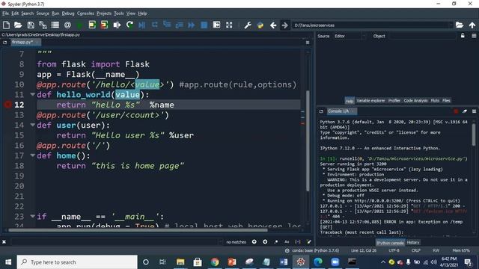Open console pane options menu

point(474,111)
